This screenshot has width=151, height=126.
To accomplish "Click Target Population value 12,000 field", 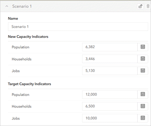I will pyautogui.click(x=110, y=94).
